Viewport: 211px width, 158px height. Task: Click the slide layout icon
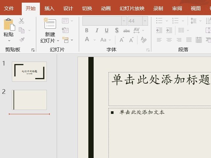[x=65, y=21]
